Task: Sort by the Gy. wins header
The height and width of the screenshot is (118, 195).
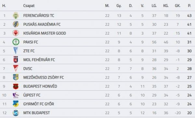Action: coord(119,6)
